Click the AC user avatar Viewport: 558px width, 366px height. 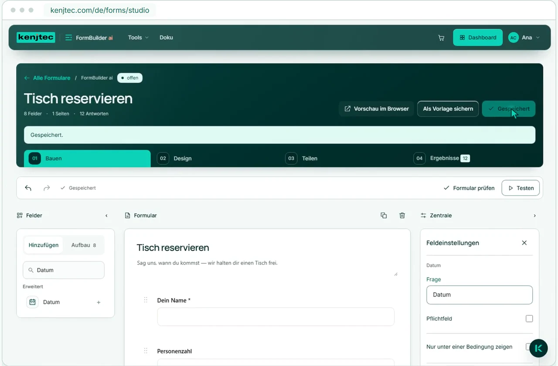coord(513,38)
